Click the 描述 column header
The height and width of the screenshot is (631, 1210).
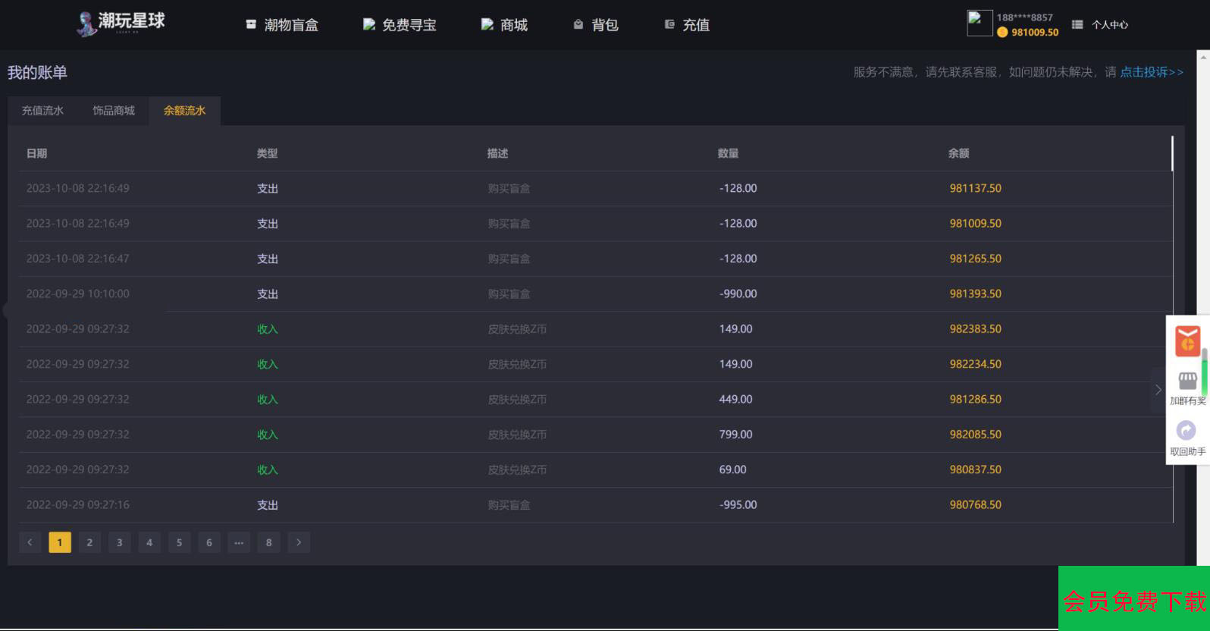[x=497, y=153]
